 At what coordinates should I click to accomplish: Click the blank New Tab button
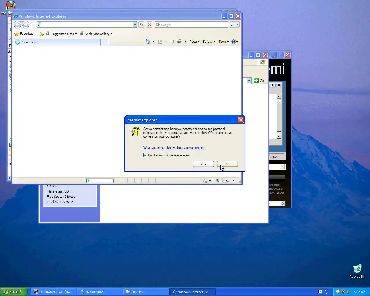pos(105,42)
